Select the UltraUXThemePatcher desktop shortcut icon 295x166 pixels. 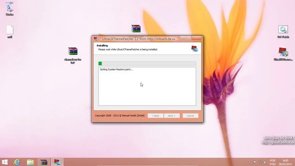[x=283, y=52]
